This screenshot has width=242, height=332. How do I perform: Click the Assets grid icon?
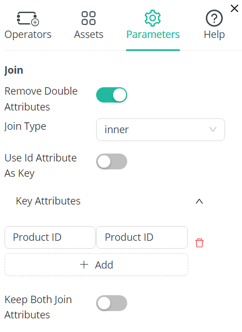[x=89, y=18]
